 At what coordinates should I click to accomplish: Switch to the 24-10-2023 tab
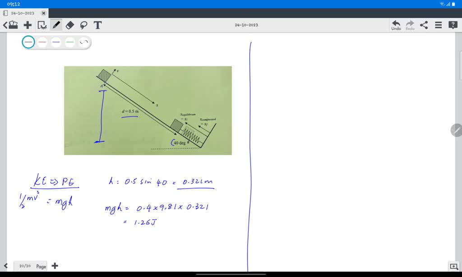tap(23, 13)
